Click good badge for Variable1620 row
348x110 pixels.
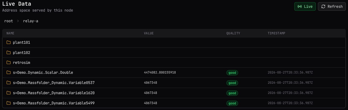pyautogui.click(x=232, y=93)
